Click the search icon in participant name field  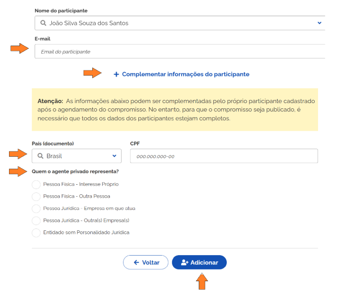click(44, 23)
